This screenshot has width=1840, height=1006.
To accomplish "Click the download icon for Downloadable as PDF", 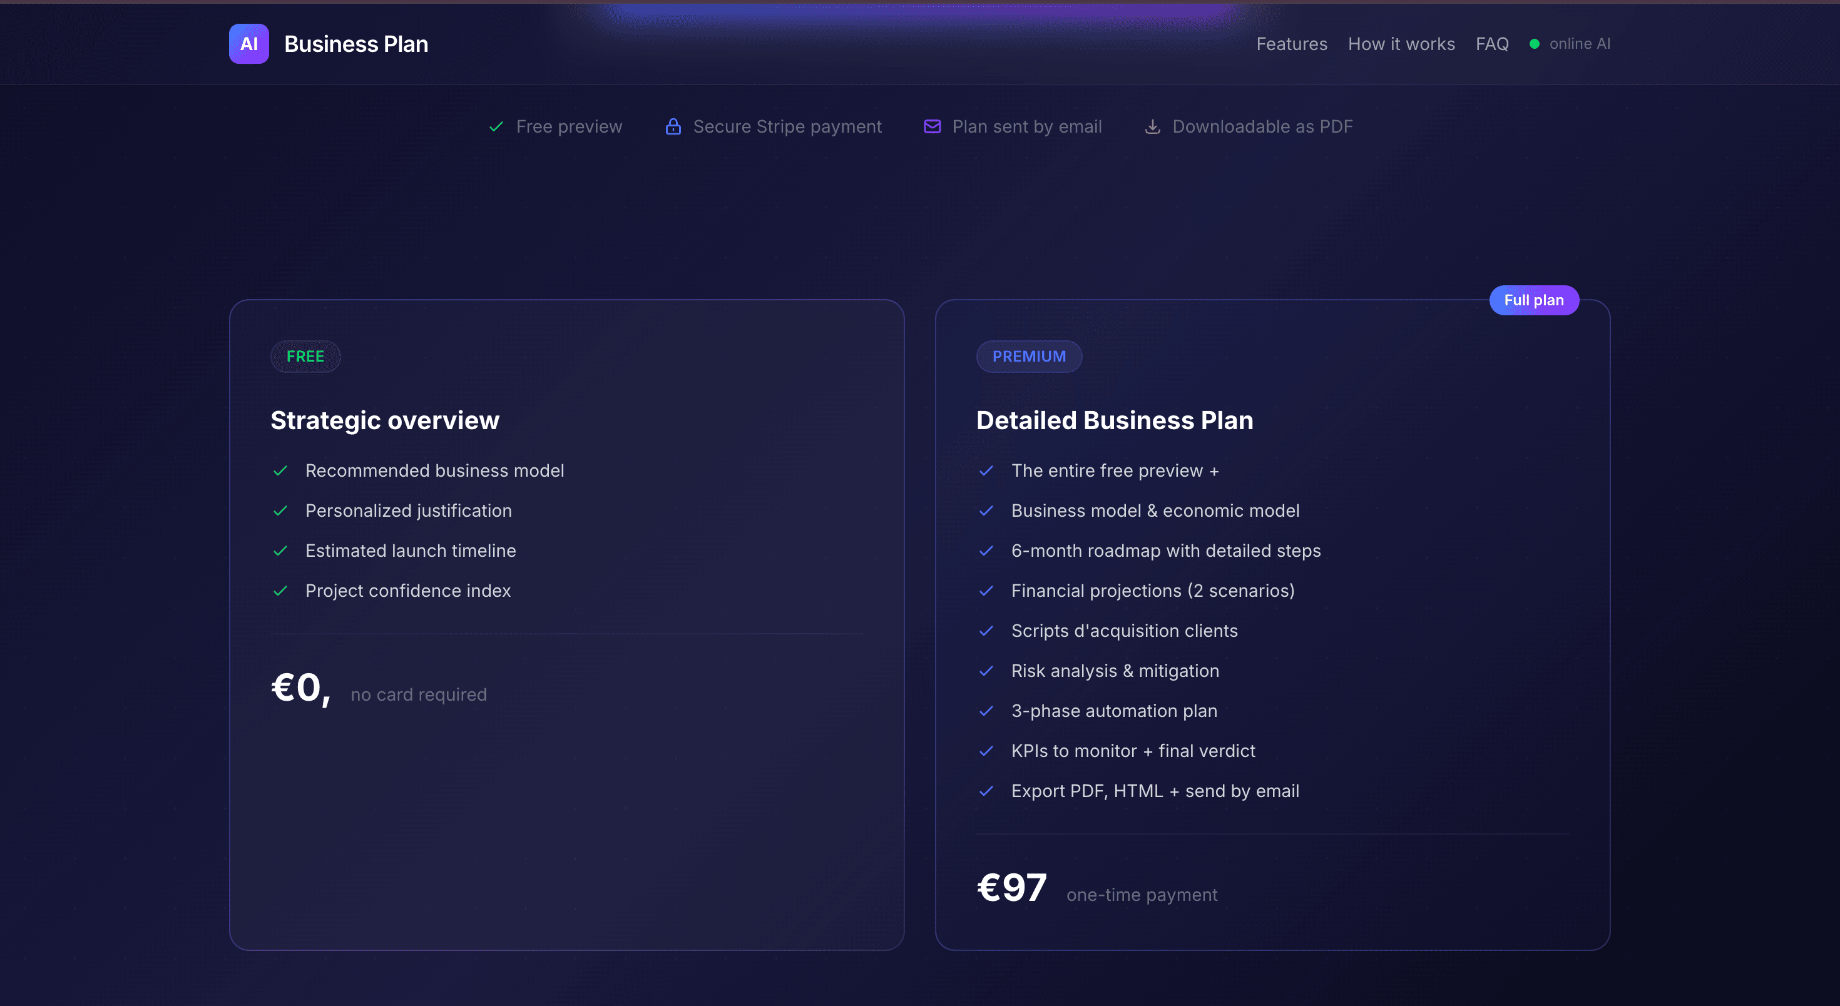I will tap(1153, 126).
